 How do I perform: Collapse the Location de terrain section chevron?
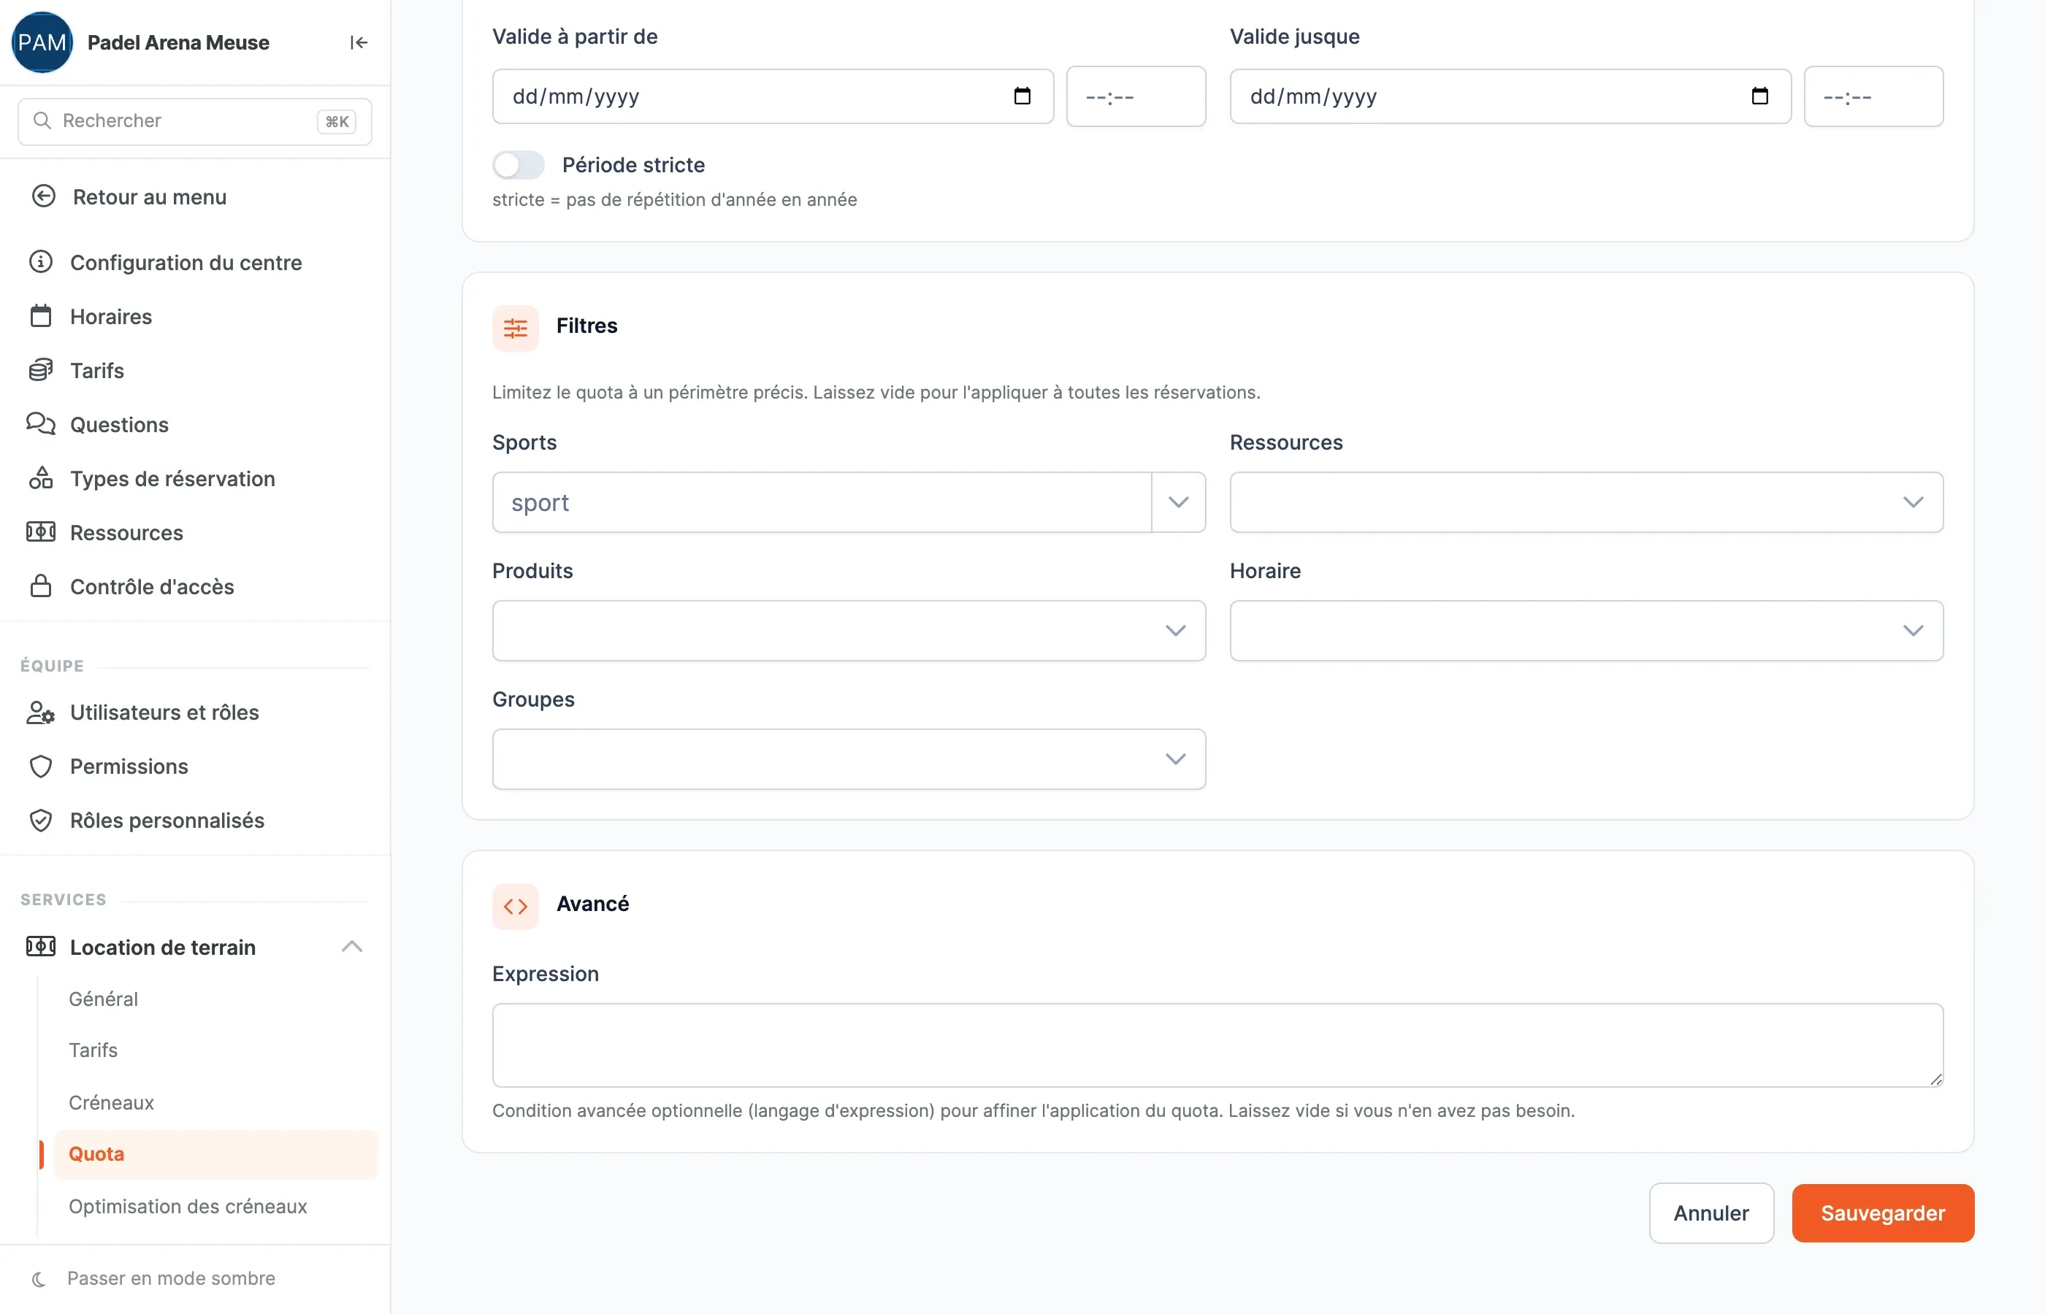(351, 946)
